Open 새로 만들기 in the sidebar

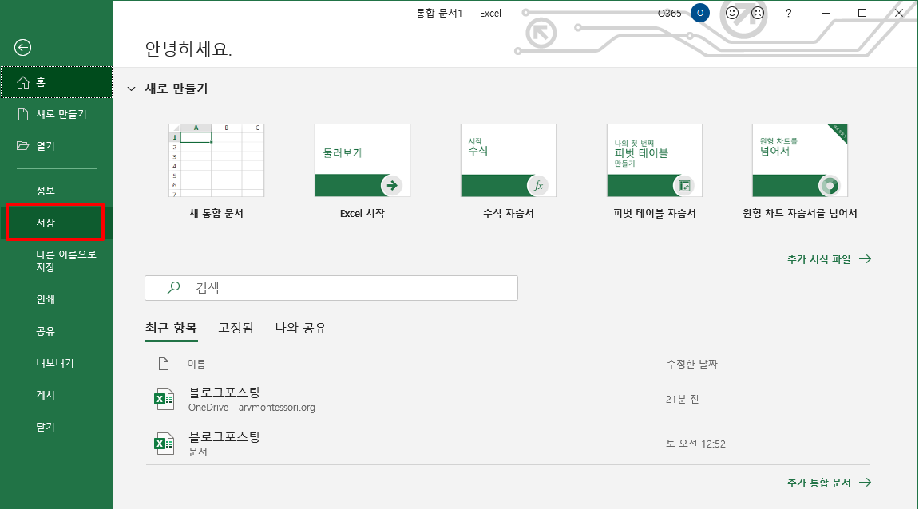(x=57, y=114)
